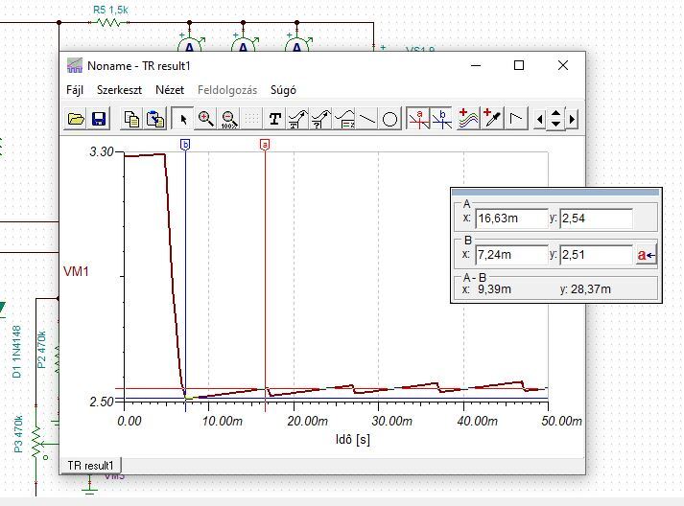This screenshot has height=506, width=684.
Task: Identify curve with question-mark pointer icon
Action: point(320,119)
